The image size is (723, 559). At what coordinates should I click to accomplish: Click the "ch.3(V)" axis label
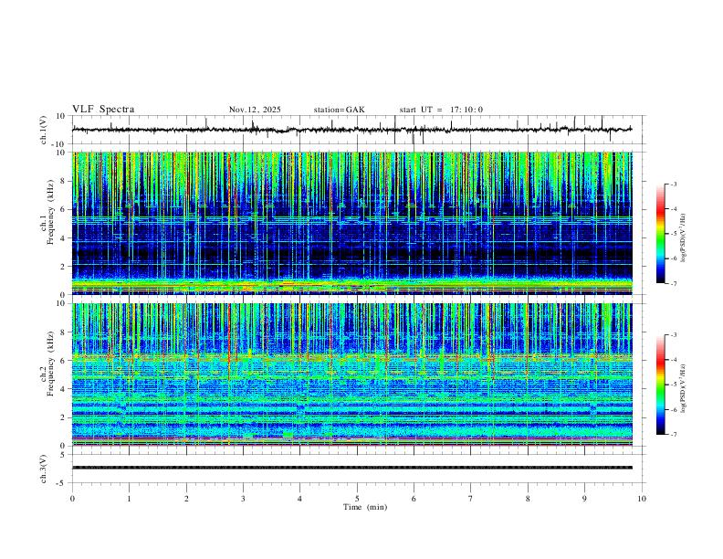(x=44, y=469)
